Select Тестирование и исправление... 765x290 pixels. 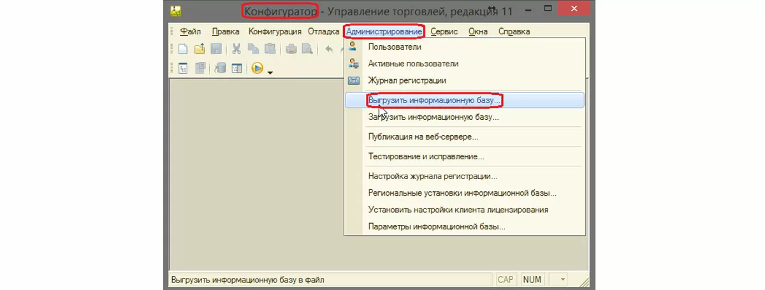click(x=464, y=156)
